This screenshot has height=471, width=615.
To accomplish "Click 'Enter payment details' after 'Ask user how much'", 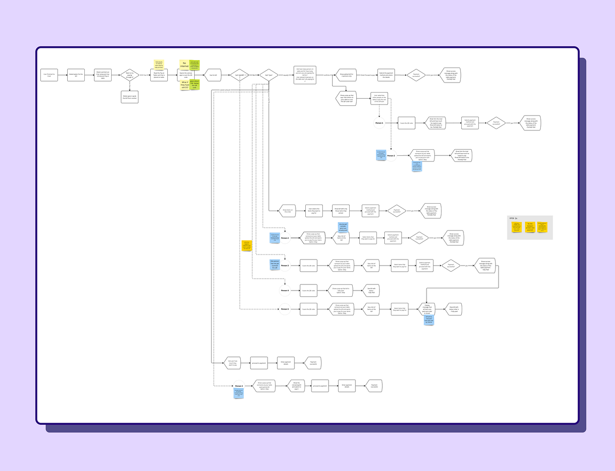I will [x=286, y=363].
